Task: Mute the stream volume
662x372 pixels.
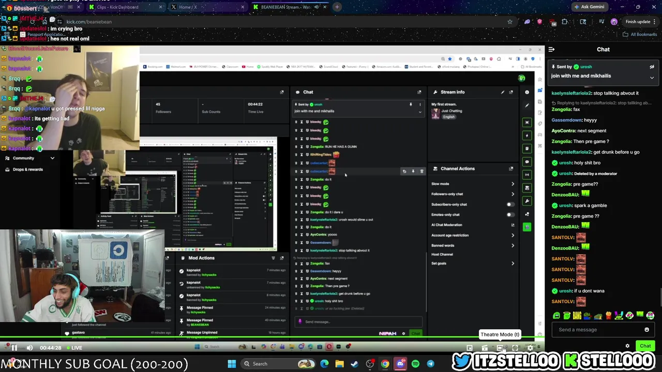Action: point(29,348)
